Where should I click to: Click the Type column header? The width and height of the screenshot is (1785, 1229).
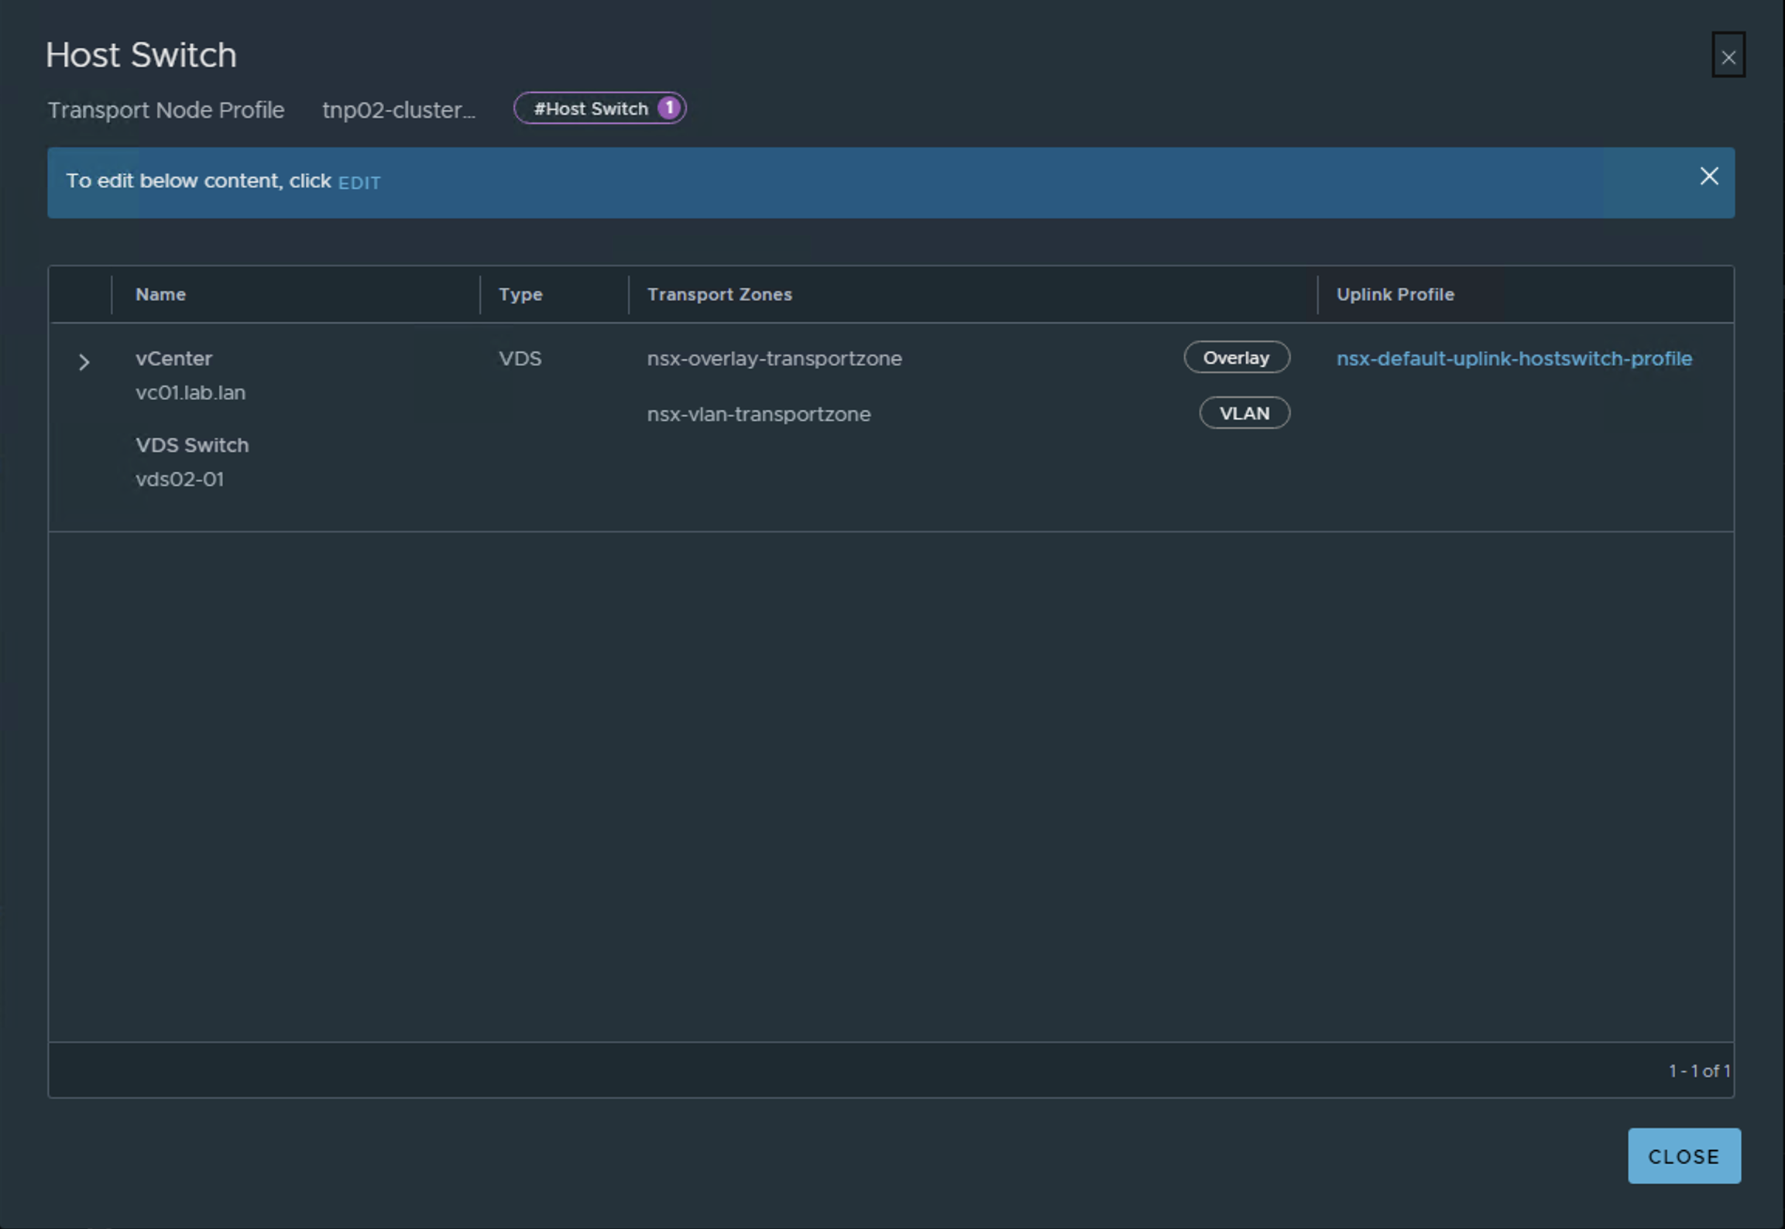[x=520, y=295]
